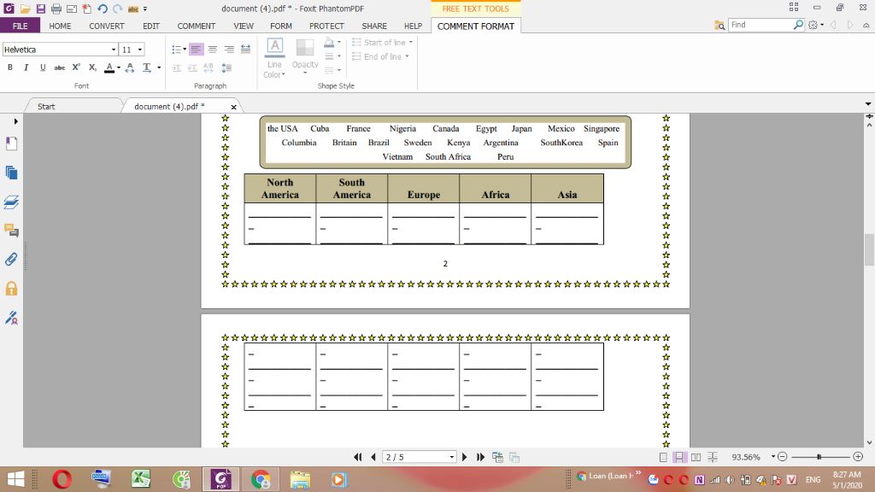This screenshot has width=875, height=492.
Task: Go to the first page
Action: pos(358,458)
